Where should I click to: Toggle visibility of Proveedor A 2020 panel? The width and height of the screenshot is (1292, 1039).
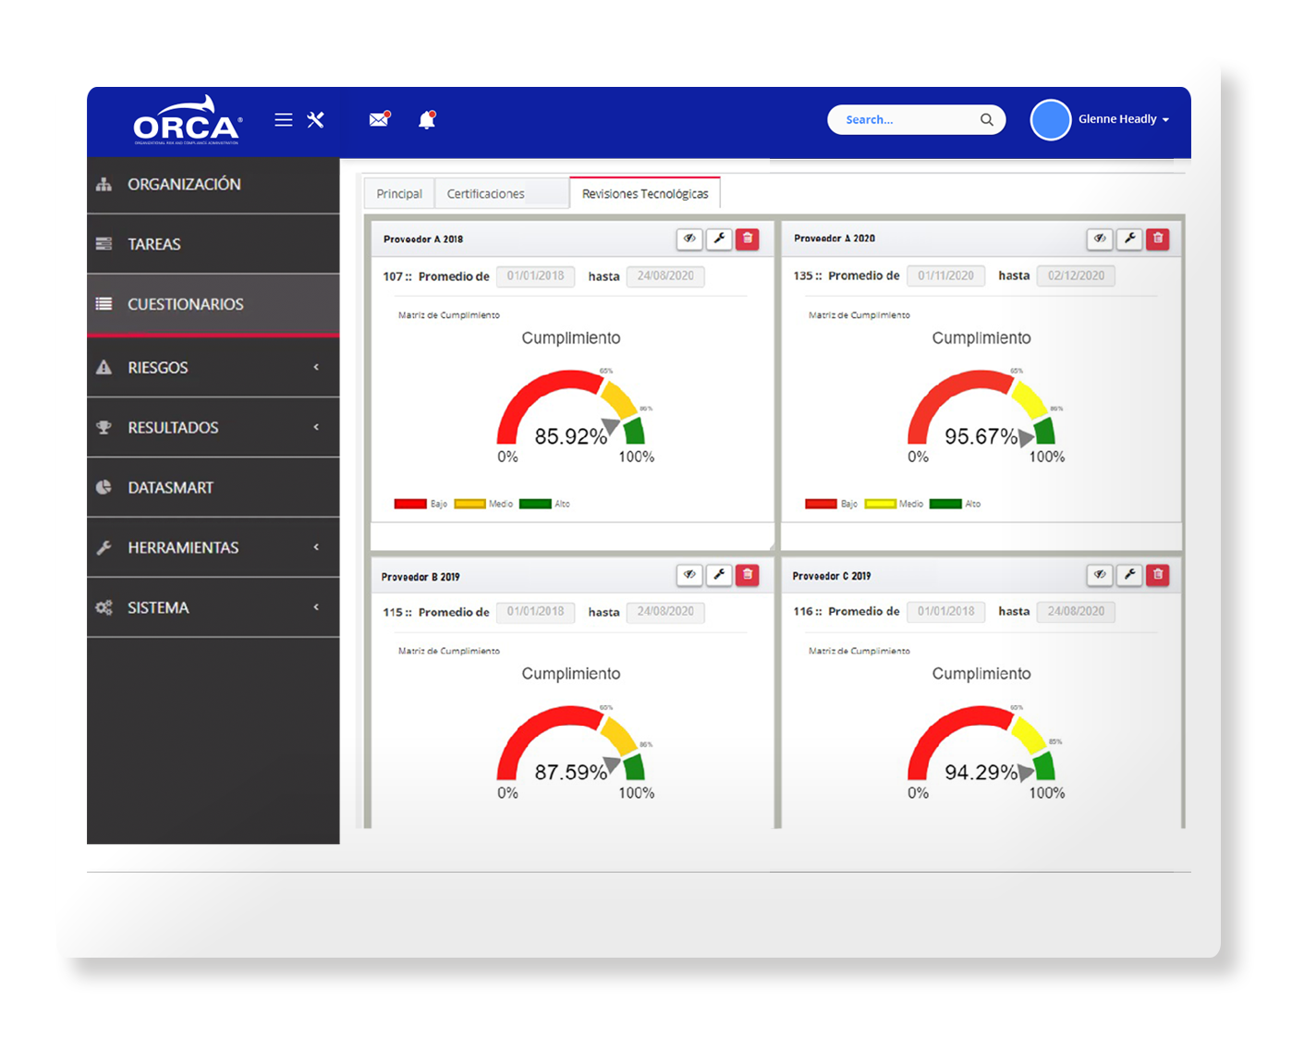pyautogui.click(x=1099, y=239)
